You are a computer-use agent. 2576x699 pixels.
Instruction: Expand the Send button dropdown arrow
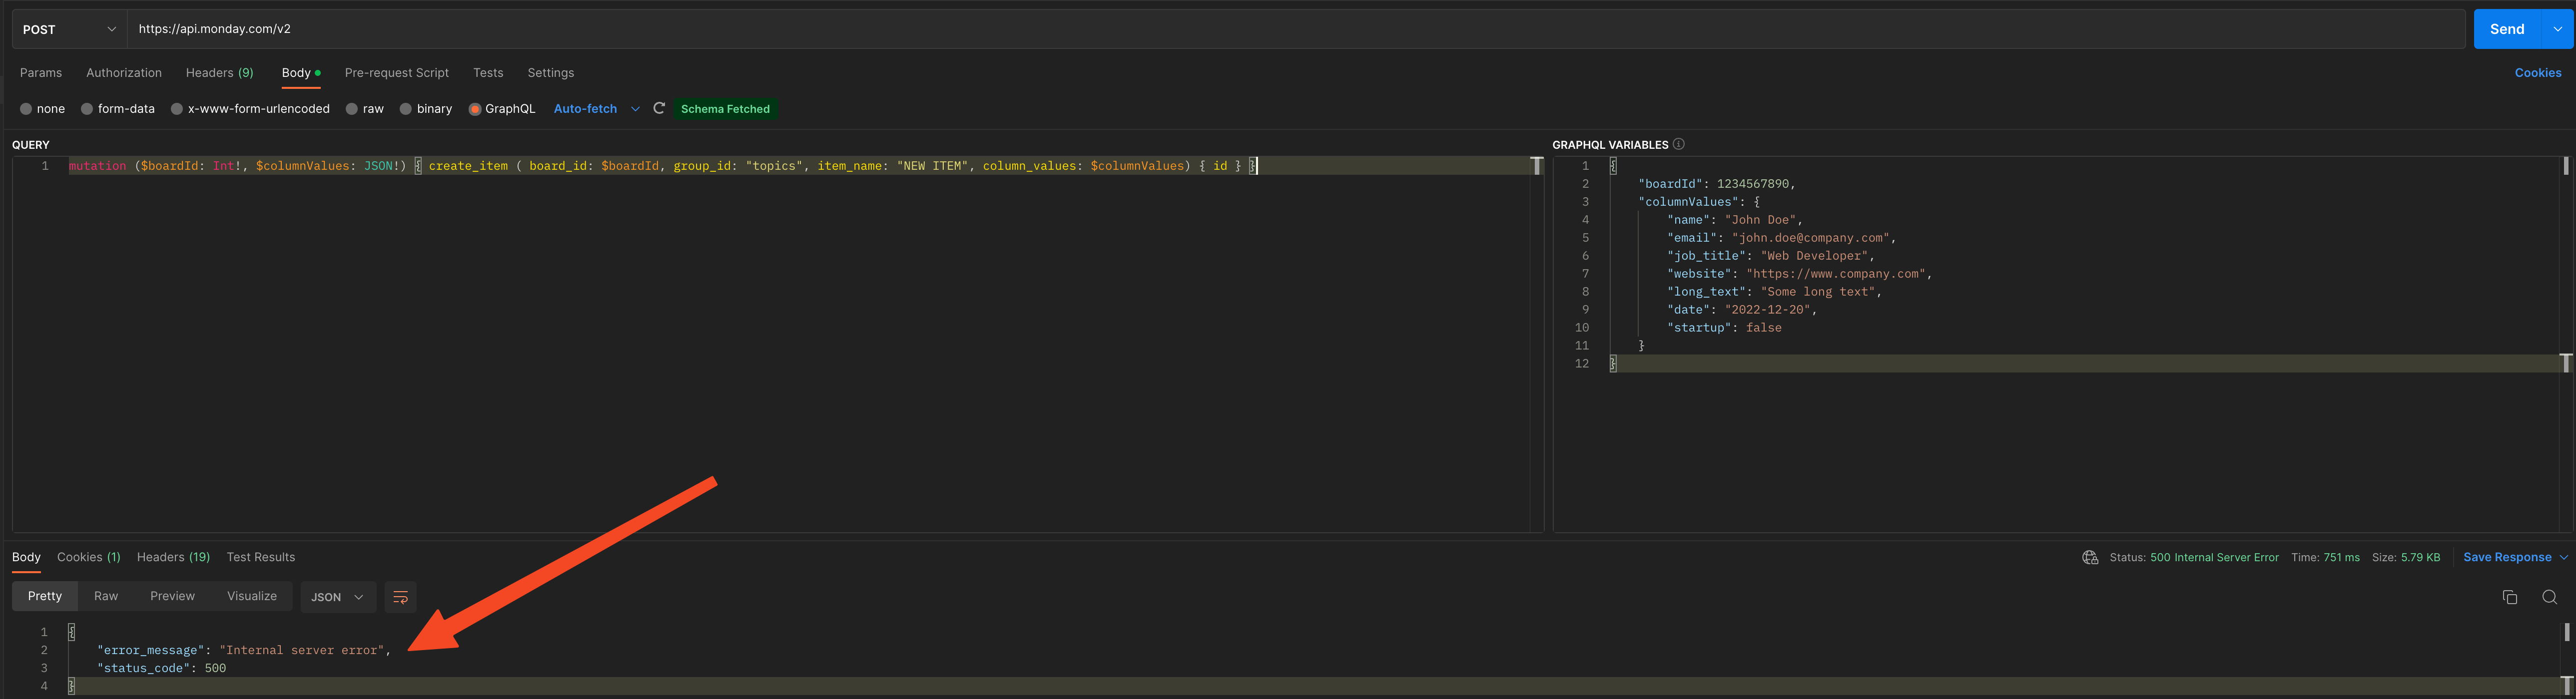tap(2558, 29)
